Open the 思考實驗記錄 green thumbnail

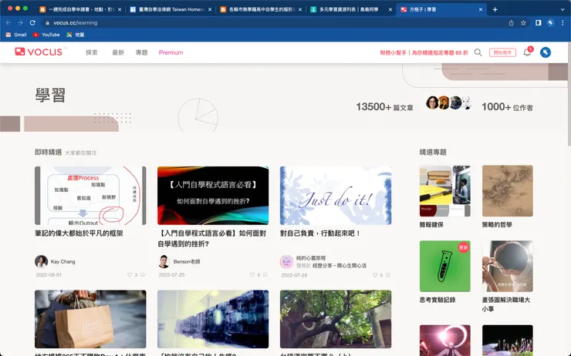click(444, 266)
